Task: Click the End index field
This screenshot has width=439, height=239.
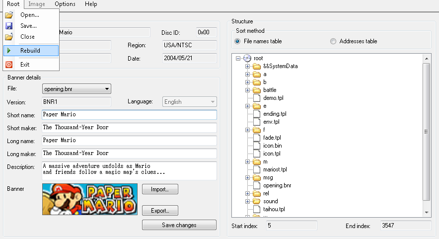Action: click(406, 226)
